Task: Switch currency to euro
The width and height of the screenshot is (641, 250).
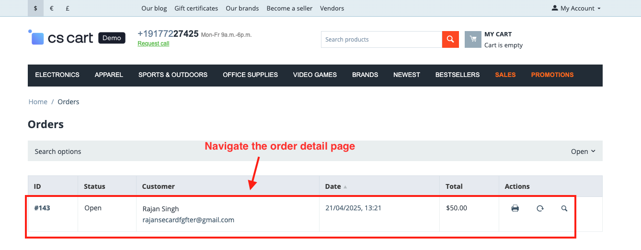Action: click(51, 8)
